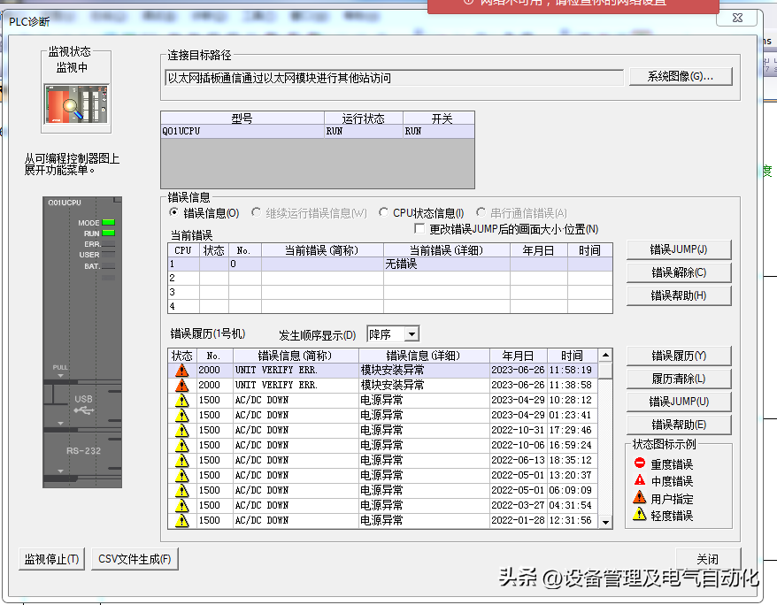Click the 轻度错误 legend icon
The height and width of the screenshot is (605, 777).
point(640,515)
